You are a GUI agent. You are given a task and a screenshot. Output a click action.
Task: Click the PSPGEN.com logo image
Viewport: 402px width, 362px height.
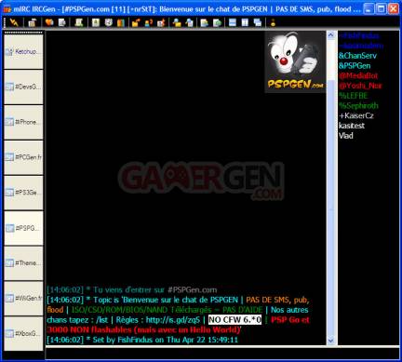[295, 61]
